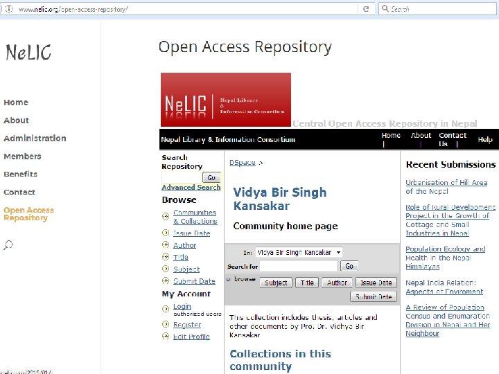Open 'A Review of Population Census' submission

(x=448, y=320)
